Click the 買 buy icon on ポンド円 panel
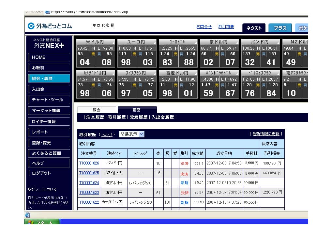This screenshot has height=235, width=332. click(x=264, y=54)
